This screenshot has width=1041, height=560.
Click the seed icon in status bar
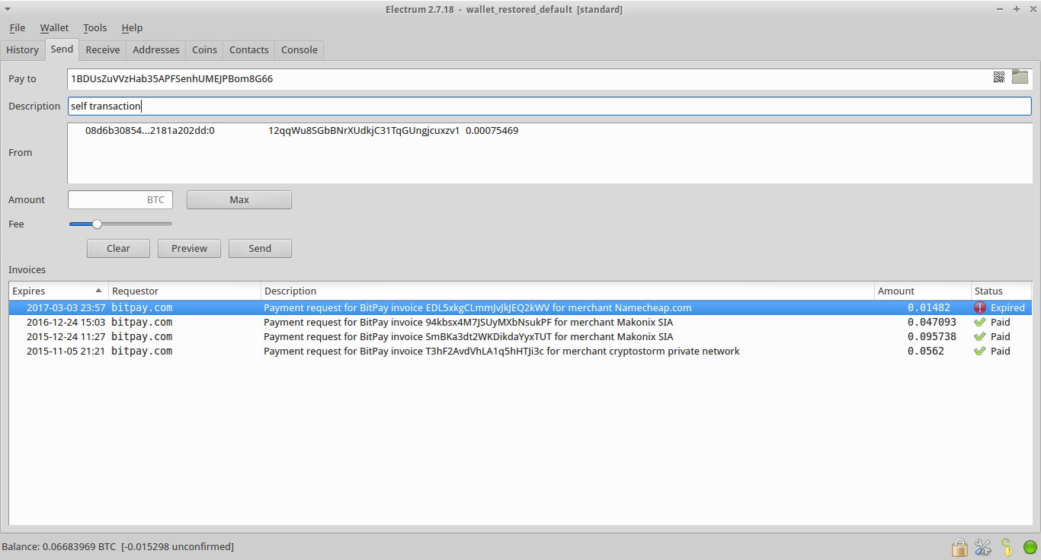click(x=1007, y=546)
